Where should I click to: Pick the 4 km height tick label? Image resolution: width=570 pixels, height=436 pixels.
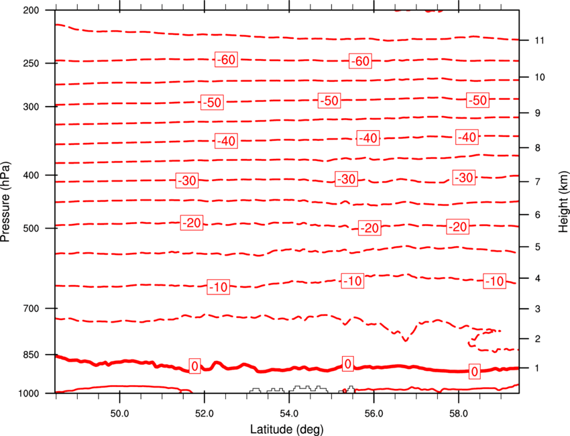point(538,278)
